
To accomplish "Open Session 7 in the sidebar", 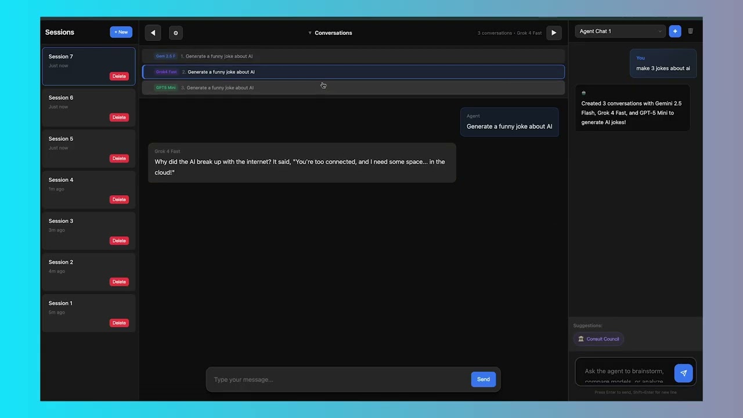I will pos(88,66).
